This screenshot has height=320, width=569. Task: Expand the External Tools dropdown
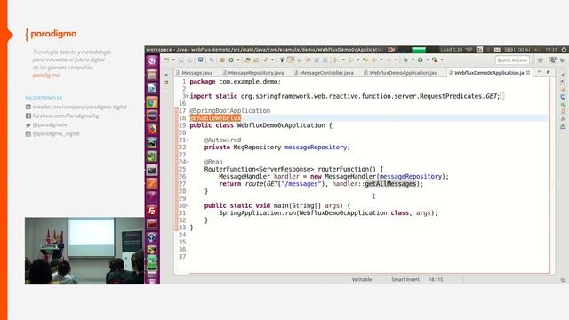click(442, 60)
